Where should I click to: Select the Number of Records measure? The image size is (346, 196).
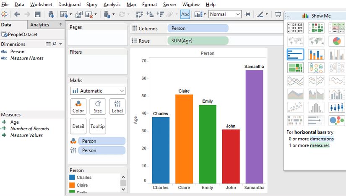click(x=30, y=129)
